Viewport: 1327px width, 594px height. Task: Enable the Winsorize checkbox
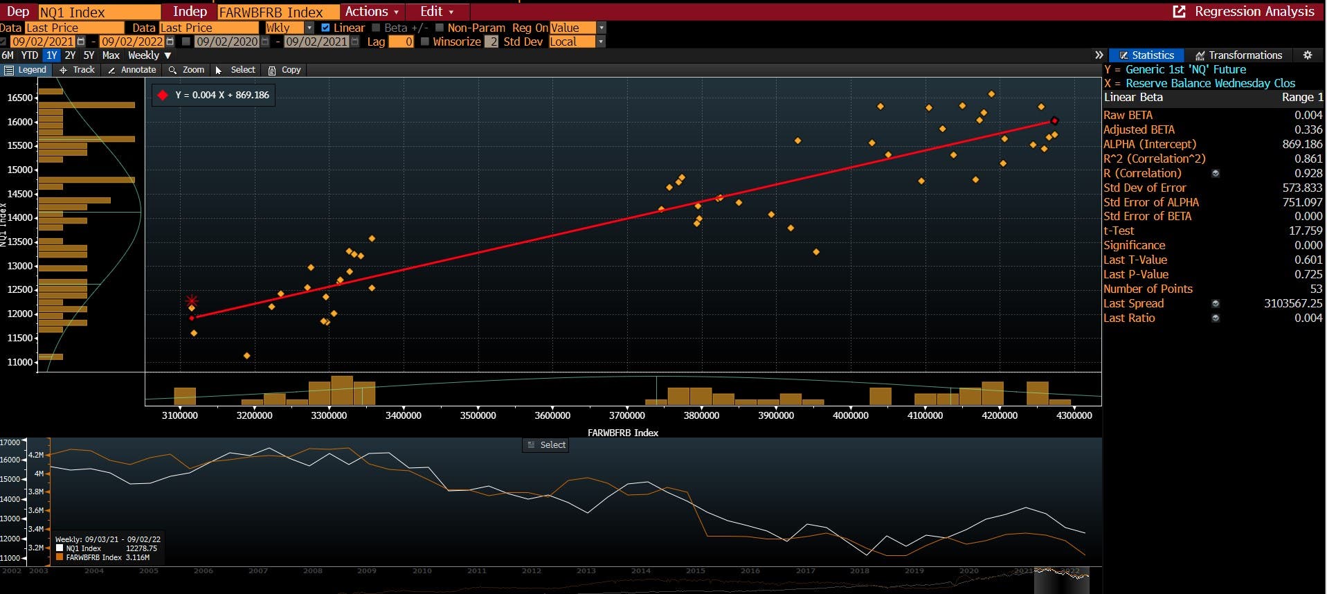click(x=424, y=42)
